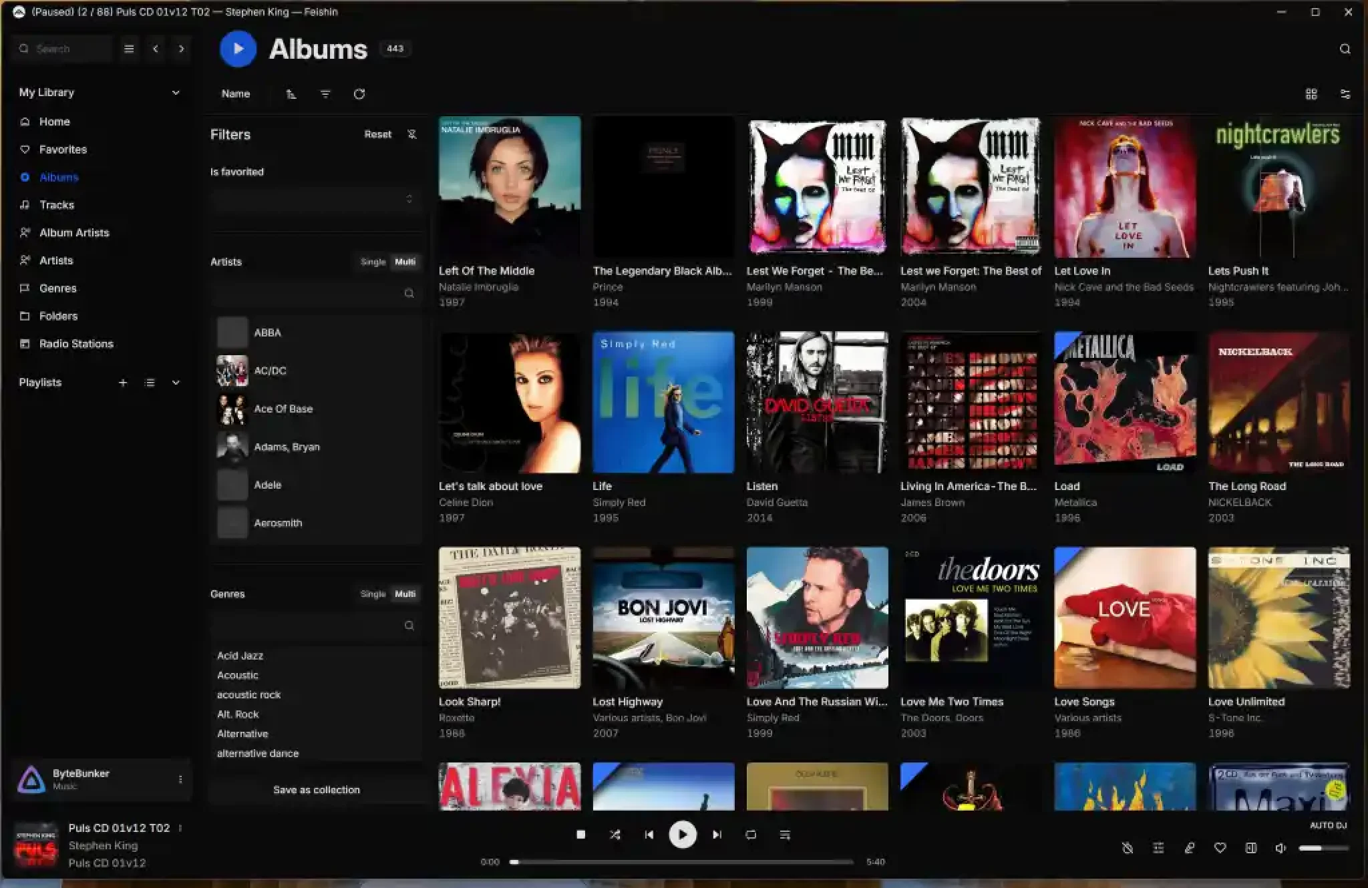Viewport: 1368px width, 888px height.
Task: Switch display type using the grid view icon
Action: 1311,94
